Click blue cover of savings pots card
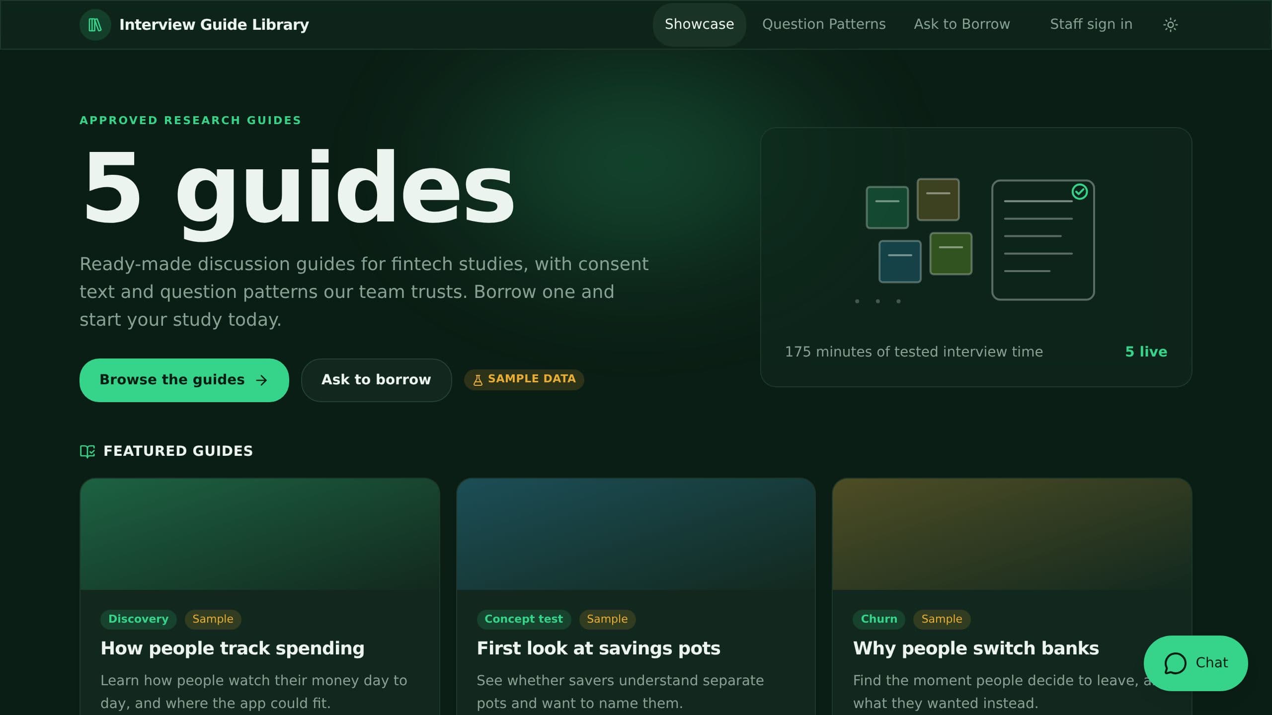This screenshot has width=1272, height=715. pyautogui.click(x=636, y=534)
